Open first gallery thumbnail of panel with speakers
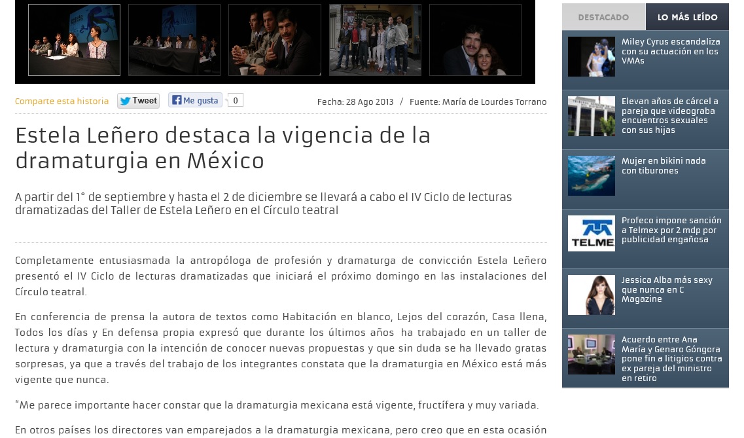Image resolution: width=744 pixels, height=438 pixels. [x=74, y=40]
